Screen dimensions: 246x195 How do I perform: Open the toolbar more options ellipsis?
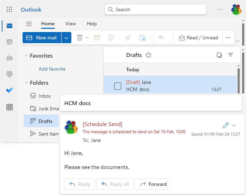(228, 38)
